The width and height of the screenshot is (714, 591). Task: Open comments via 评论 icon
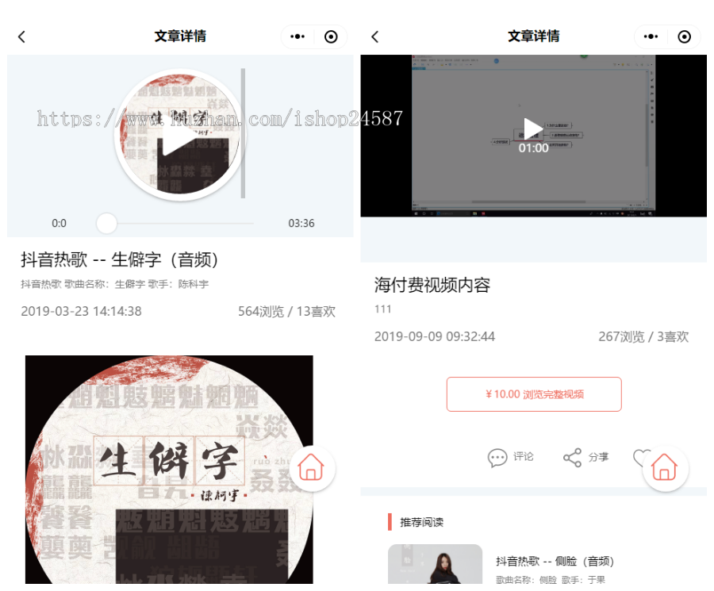[x=510, y=457]
